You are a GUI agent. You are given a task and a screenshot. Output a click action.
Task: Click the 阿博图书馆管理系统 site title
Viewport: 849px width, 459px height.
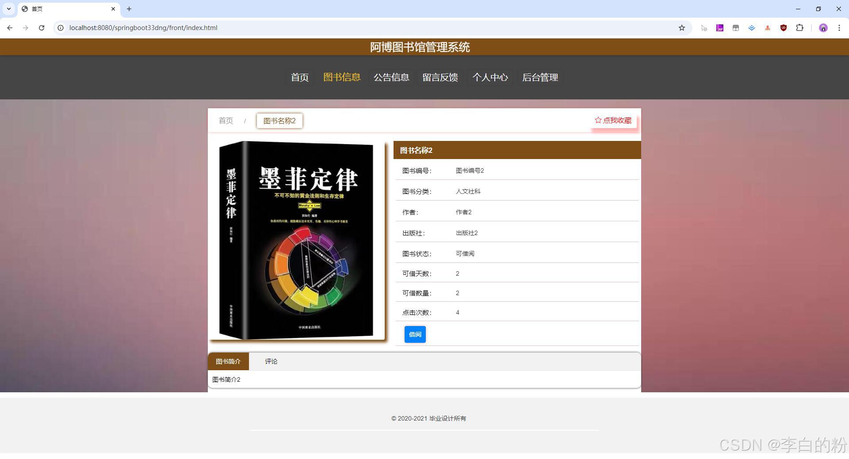pos(420,47)
